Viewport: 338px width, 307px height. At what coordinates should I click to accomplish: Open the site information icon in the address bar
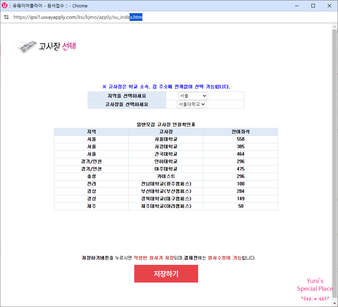coord(5,17)
